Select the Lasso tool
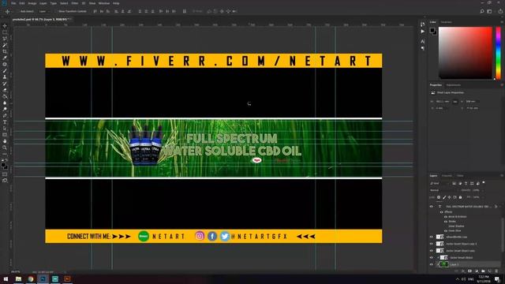The image size is (505, 284). click(x=5, y=39)
